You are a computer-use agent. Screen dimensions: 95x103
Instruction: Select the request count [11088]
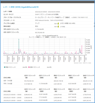(x=63, y=27)
